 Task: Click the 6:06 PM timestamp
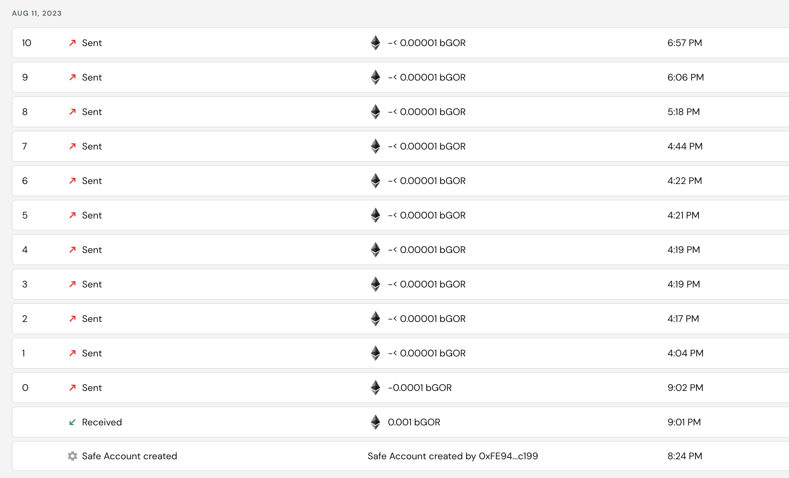686,77
